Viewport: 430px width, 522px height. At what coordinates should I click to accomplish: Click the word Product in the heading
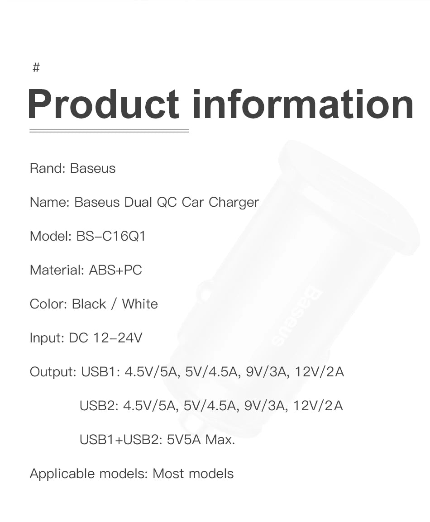[x=103, y=104]
